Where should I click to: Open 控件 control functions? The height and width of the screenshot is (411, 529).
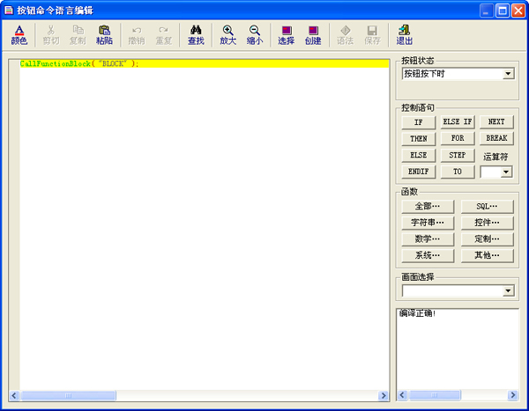[x=488, y=223]
